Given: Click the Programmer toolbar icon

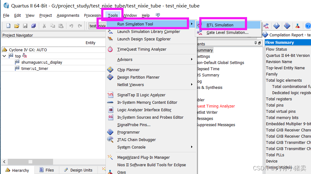Looking at the screenshot, I should coord(287,25).
